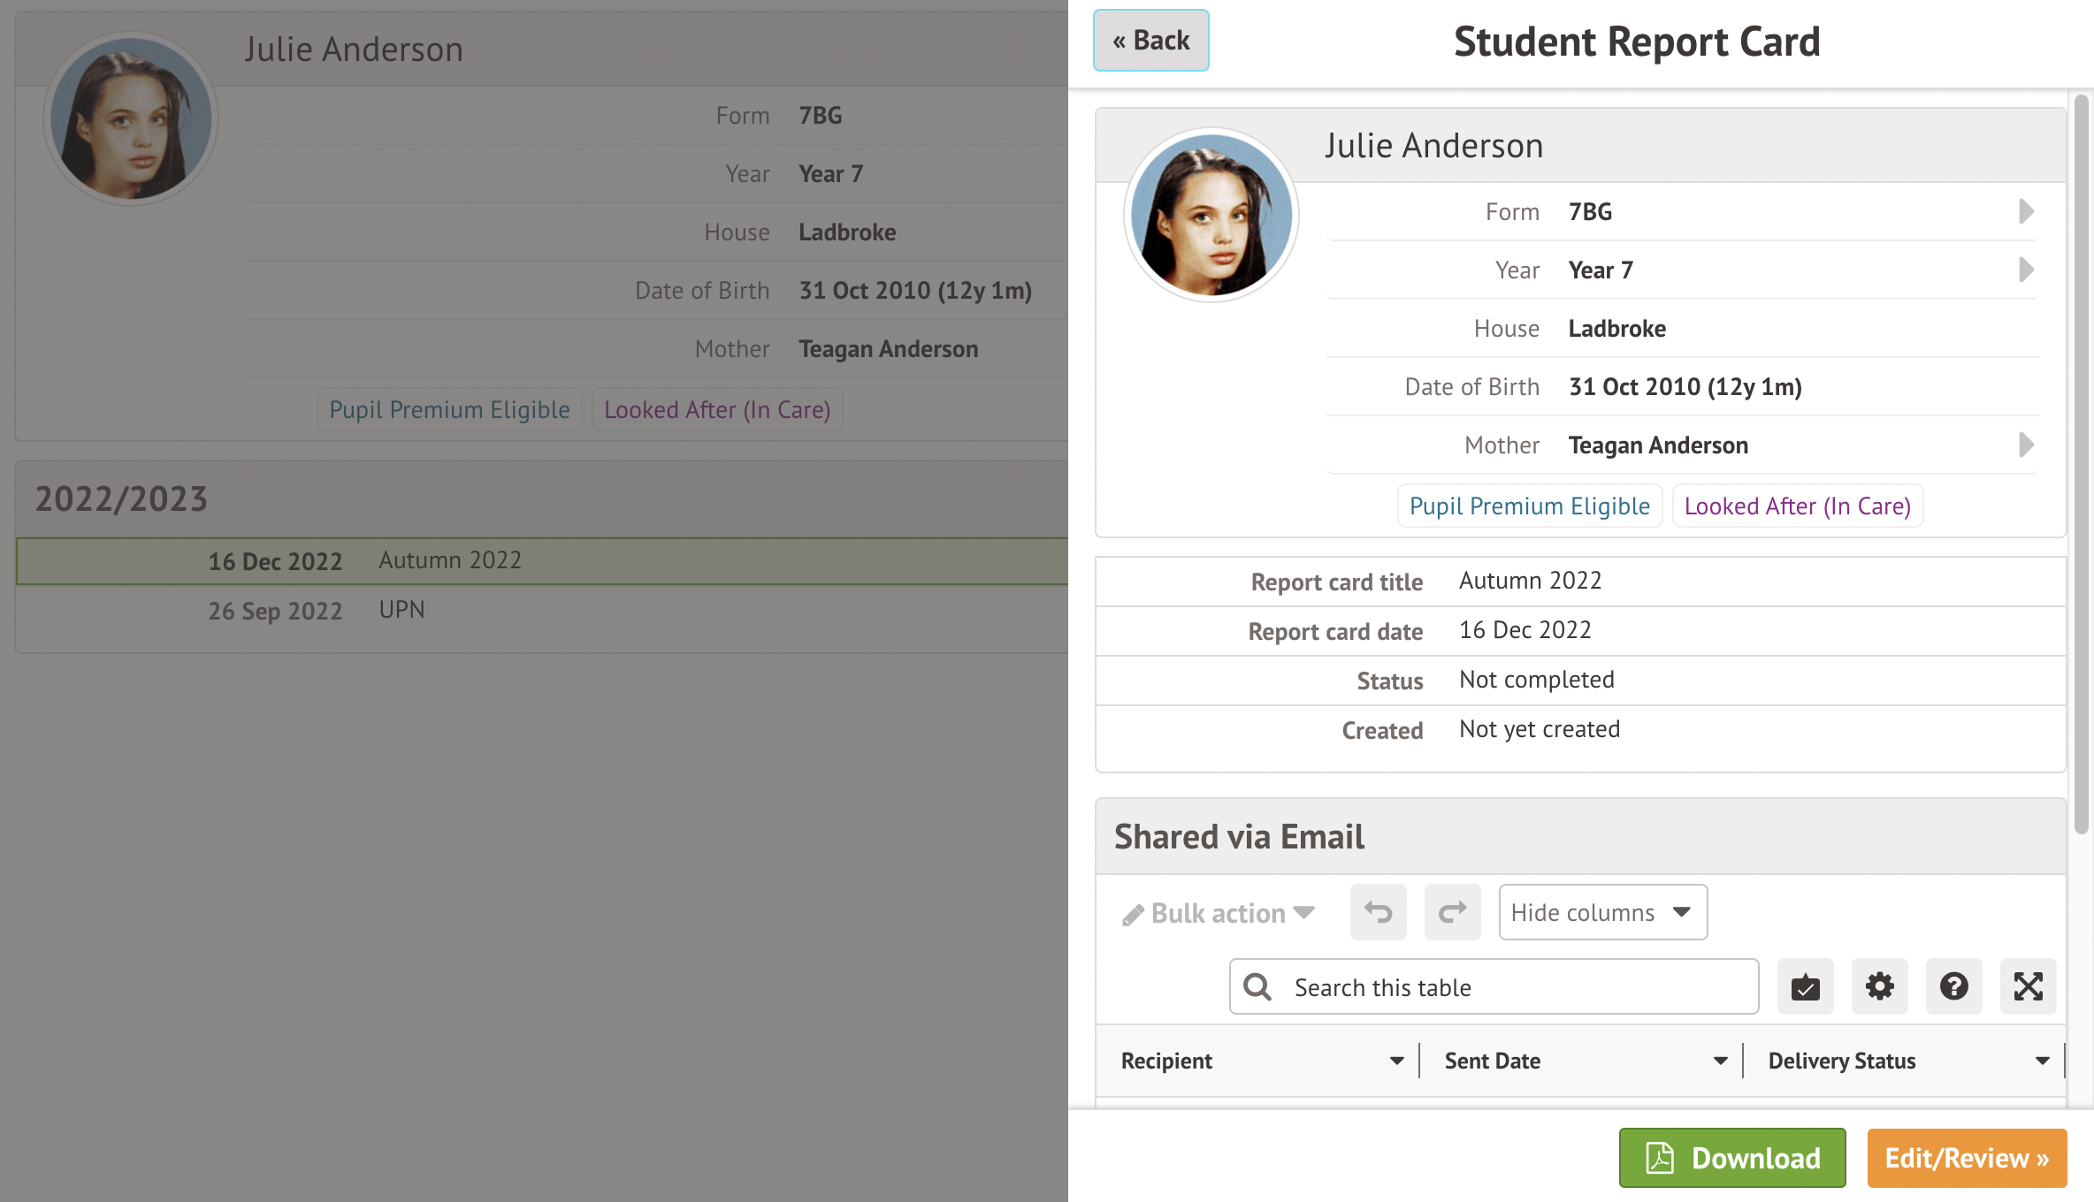Toggle the highlighted Autumn 2022 report row
This screenshot has width=2094, height=1202.
(450, 560)
